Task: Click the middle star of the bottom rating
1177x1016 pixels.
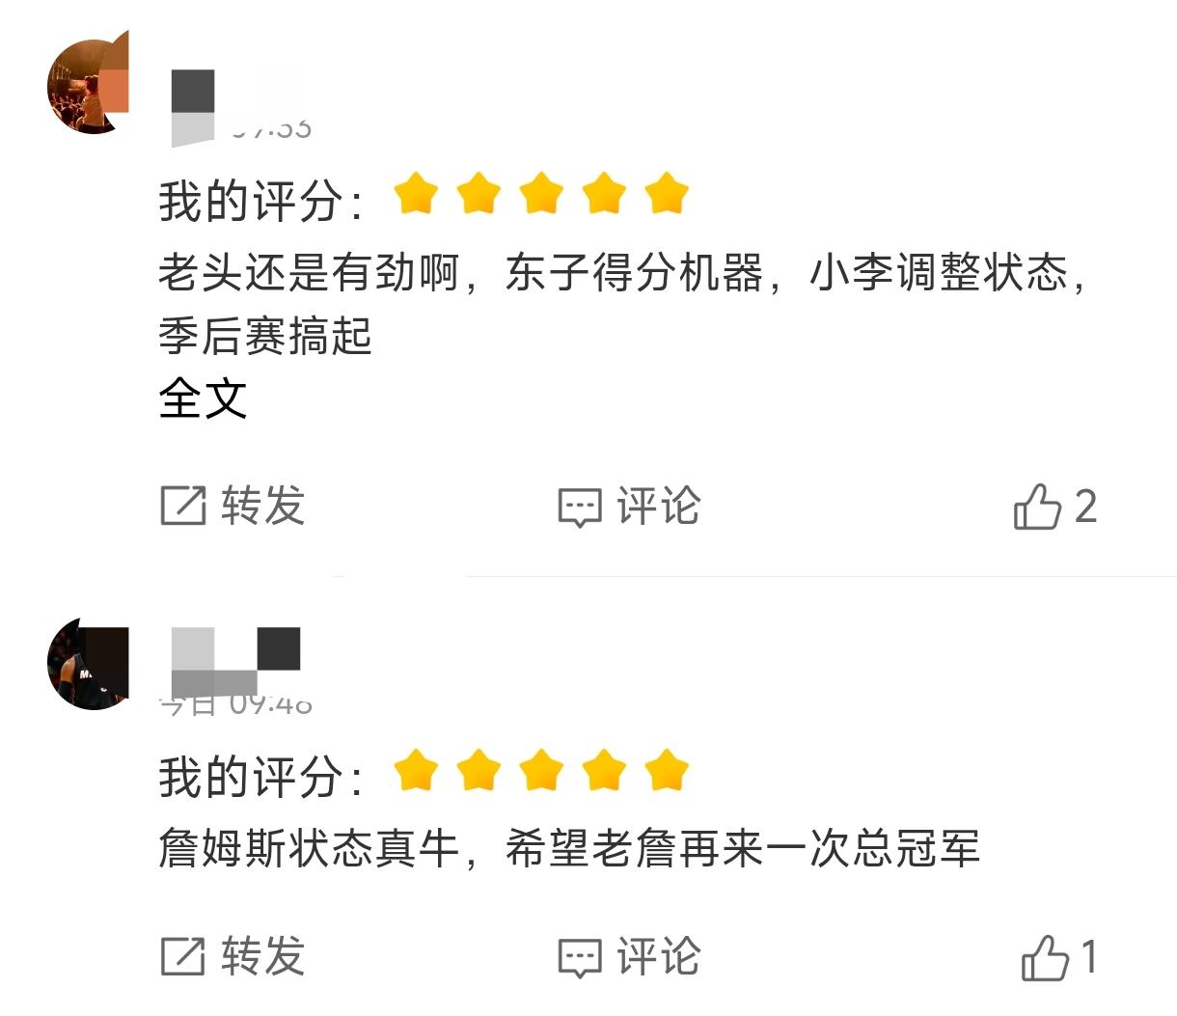Action: click(541, 769)
